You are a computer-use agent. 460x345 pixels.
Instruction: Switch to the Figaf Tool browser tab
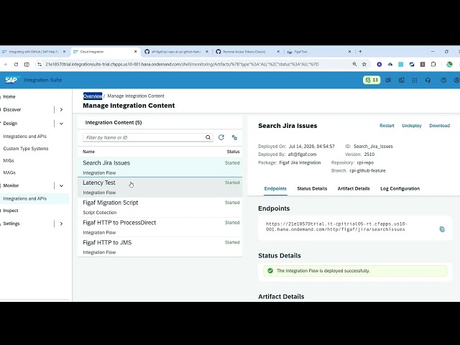319,51
